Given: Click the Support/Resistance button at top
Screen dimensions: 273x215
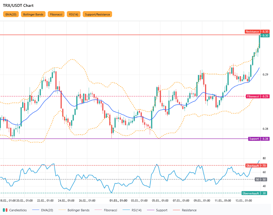Looking at the screenshot, I should point(97,14).
